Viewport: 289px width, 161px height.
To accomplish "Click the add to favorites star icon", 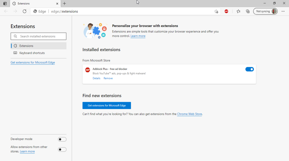I will pyautogui.click(x=216, y=11).
